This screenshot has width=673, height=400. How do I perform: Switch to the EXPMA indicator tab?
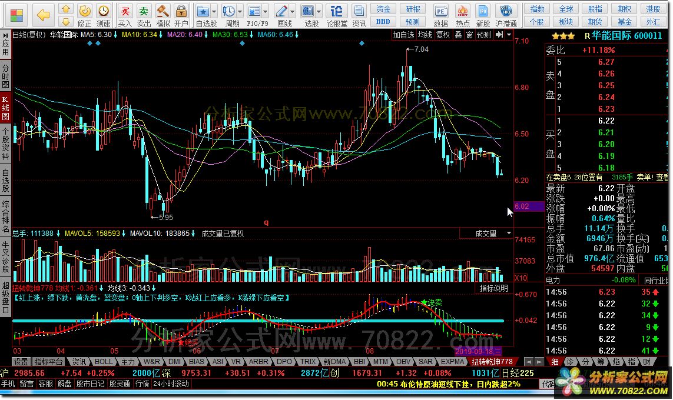point(453,362)
